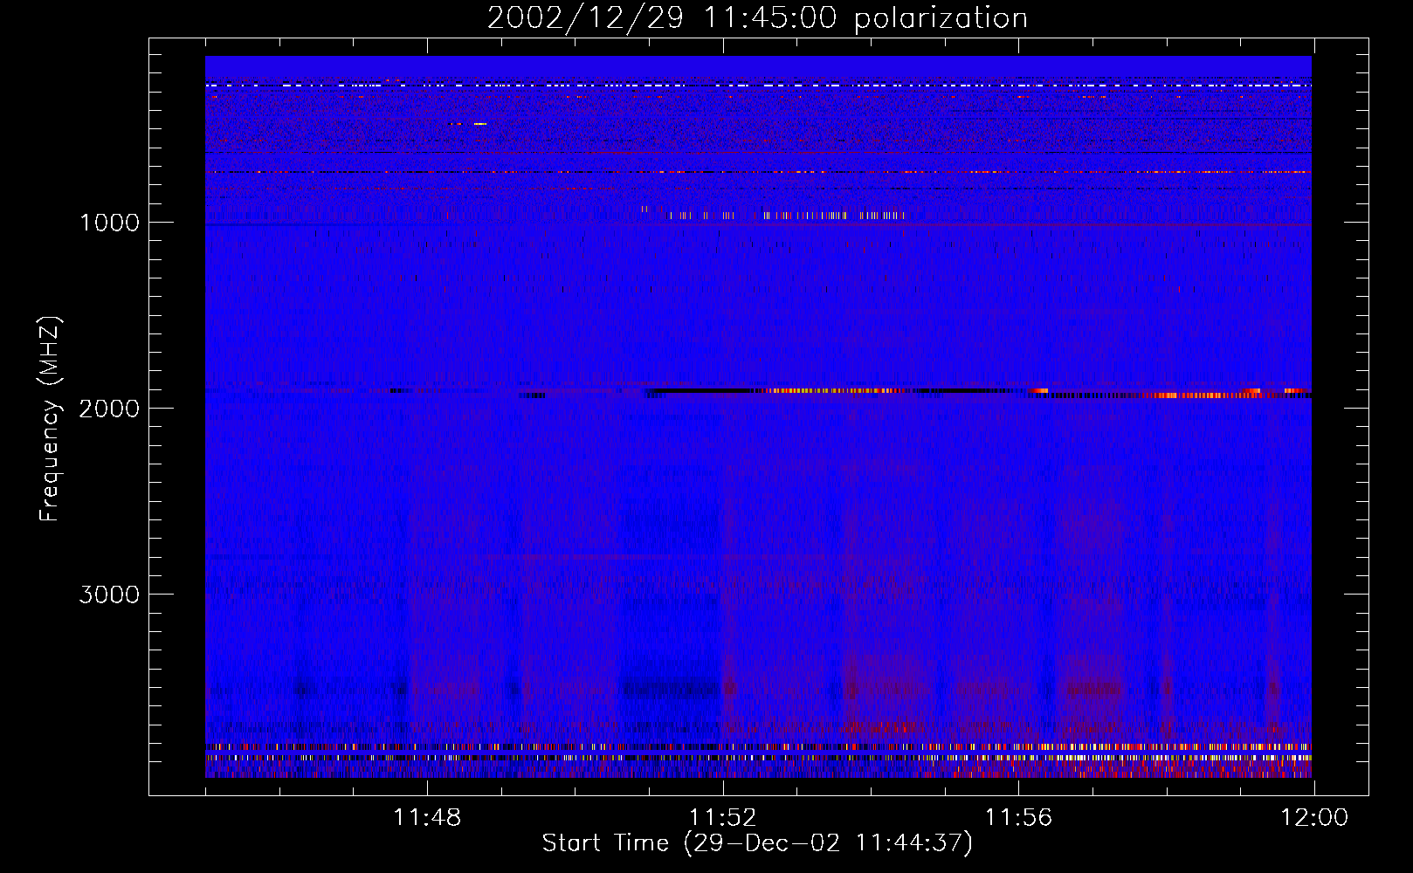Select the 2000 frequency axis label
The width and height of the screenshot is (1413, 873).
point(109,409)
